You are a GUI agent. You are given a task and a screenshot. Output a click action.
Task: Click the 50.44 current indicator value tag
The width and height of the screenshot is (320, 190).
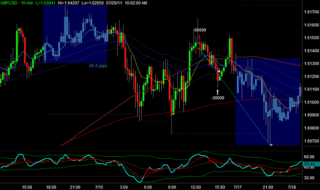311,164
